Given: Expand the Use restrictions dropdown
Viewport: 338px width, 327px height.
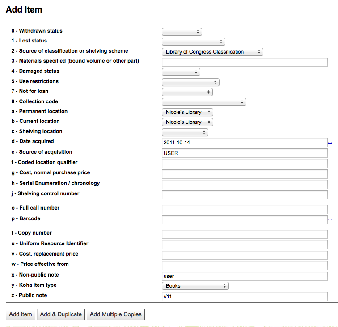Looking at the screenshot, I should [190, 82].
